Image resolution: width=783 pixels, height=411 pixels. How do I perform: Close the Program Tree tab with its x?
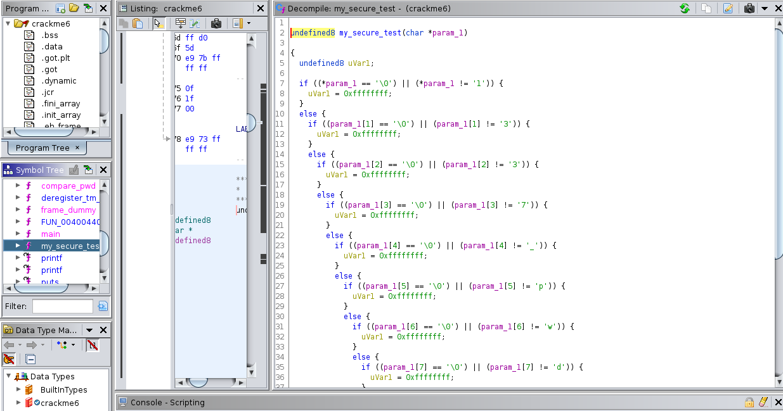pyautogui.click(x=77, y=148)
